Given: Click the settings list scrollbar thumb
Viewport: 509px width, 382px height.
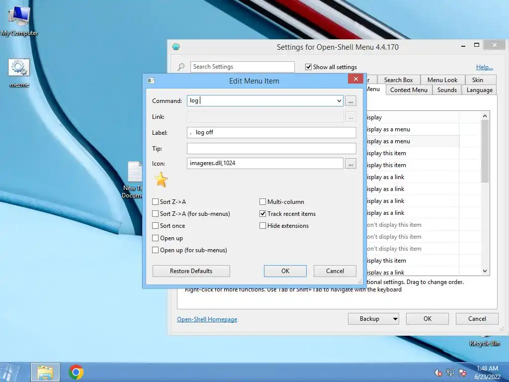Looking at the screenshot, I should click(485, 151).
